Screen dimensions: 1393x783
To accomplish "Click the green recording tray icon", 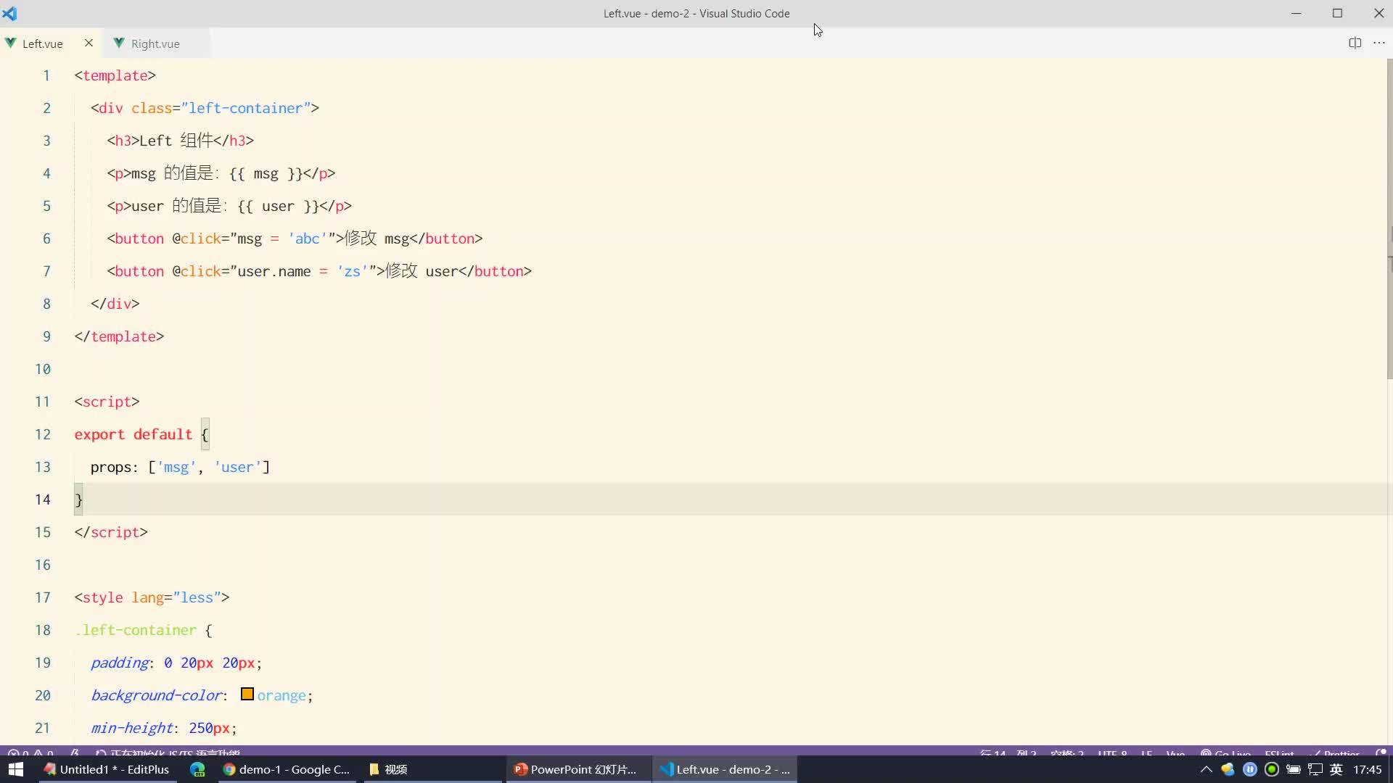I will (1271, 769).
